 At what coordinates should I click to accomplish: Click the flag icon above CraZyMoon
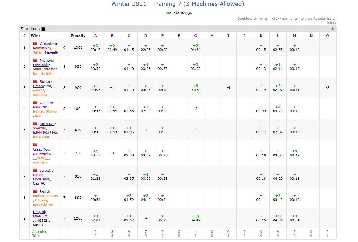point(35,145)
